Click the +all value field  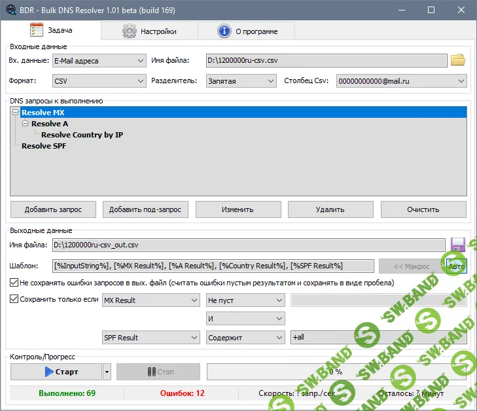click(379, 338)
